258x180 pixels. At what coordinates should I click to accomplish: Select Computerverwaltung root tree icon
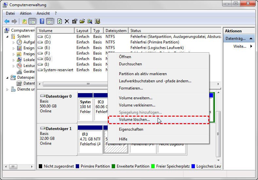[7, 30]
